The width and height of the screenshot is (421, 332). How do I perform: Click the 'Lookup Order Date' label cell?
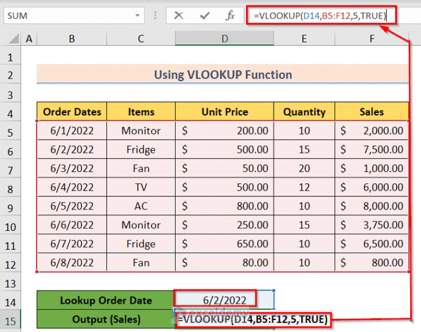(x=106, y=300)
